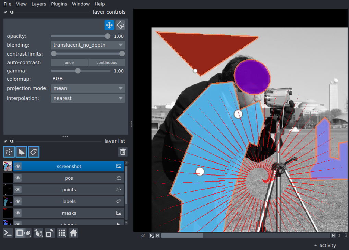Viewport: 349px width, 250px height.
Task: Open the Plugins menu
Action: point(59,4)
